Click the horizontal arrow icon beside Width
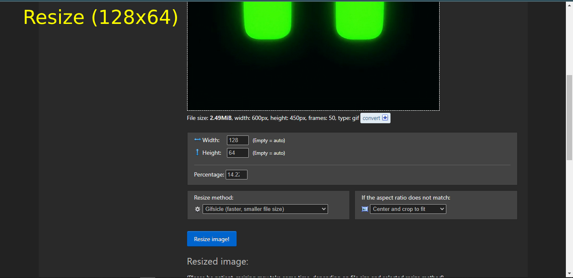This screenshot has height=278, width=573. [x=197, y=140]
